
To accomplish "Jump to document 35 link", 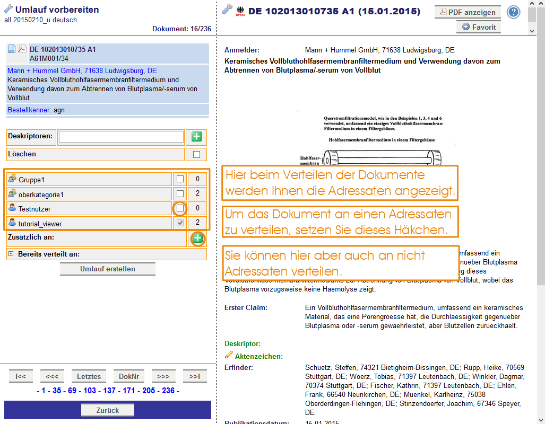I will click(x=57, y=391).
